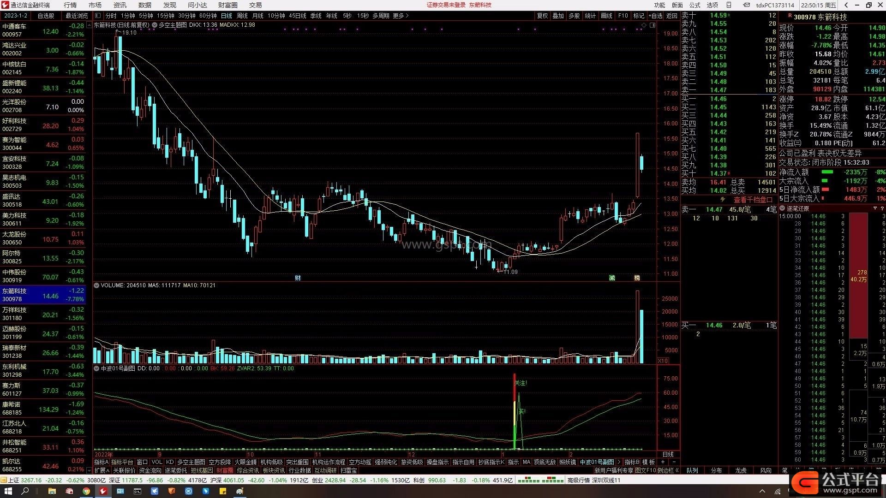Select the 最近浏览 list tab
Viewport: 886px width, 498px height.
coord(77,16)
